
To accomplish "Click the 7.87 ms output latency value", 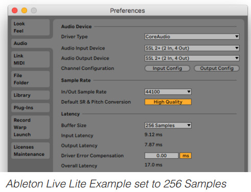I will 153,145.
